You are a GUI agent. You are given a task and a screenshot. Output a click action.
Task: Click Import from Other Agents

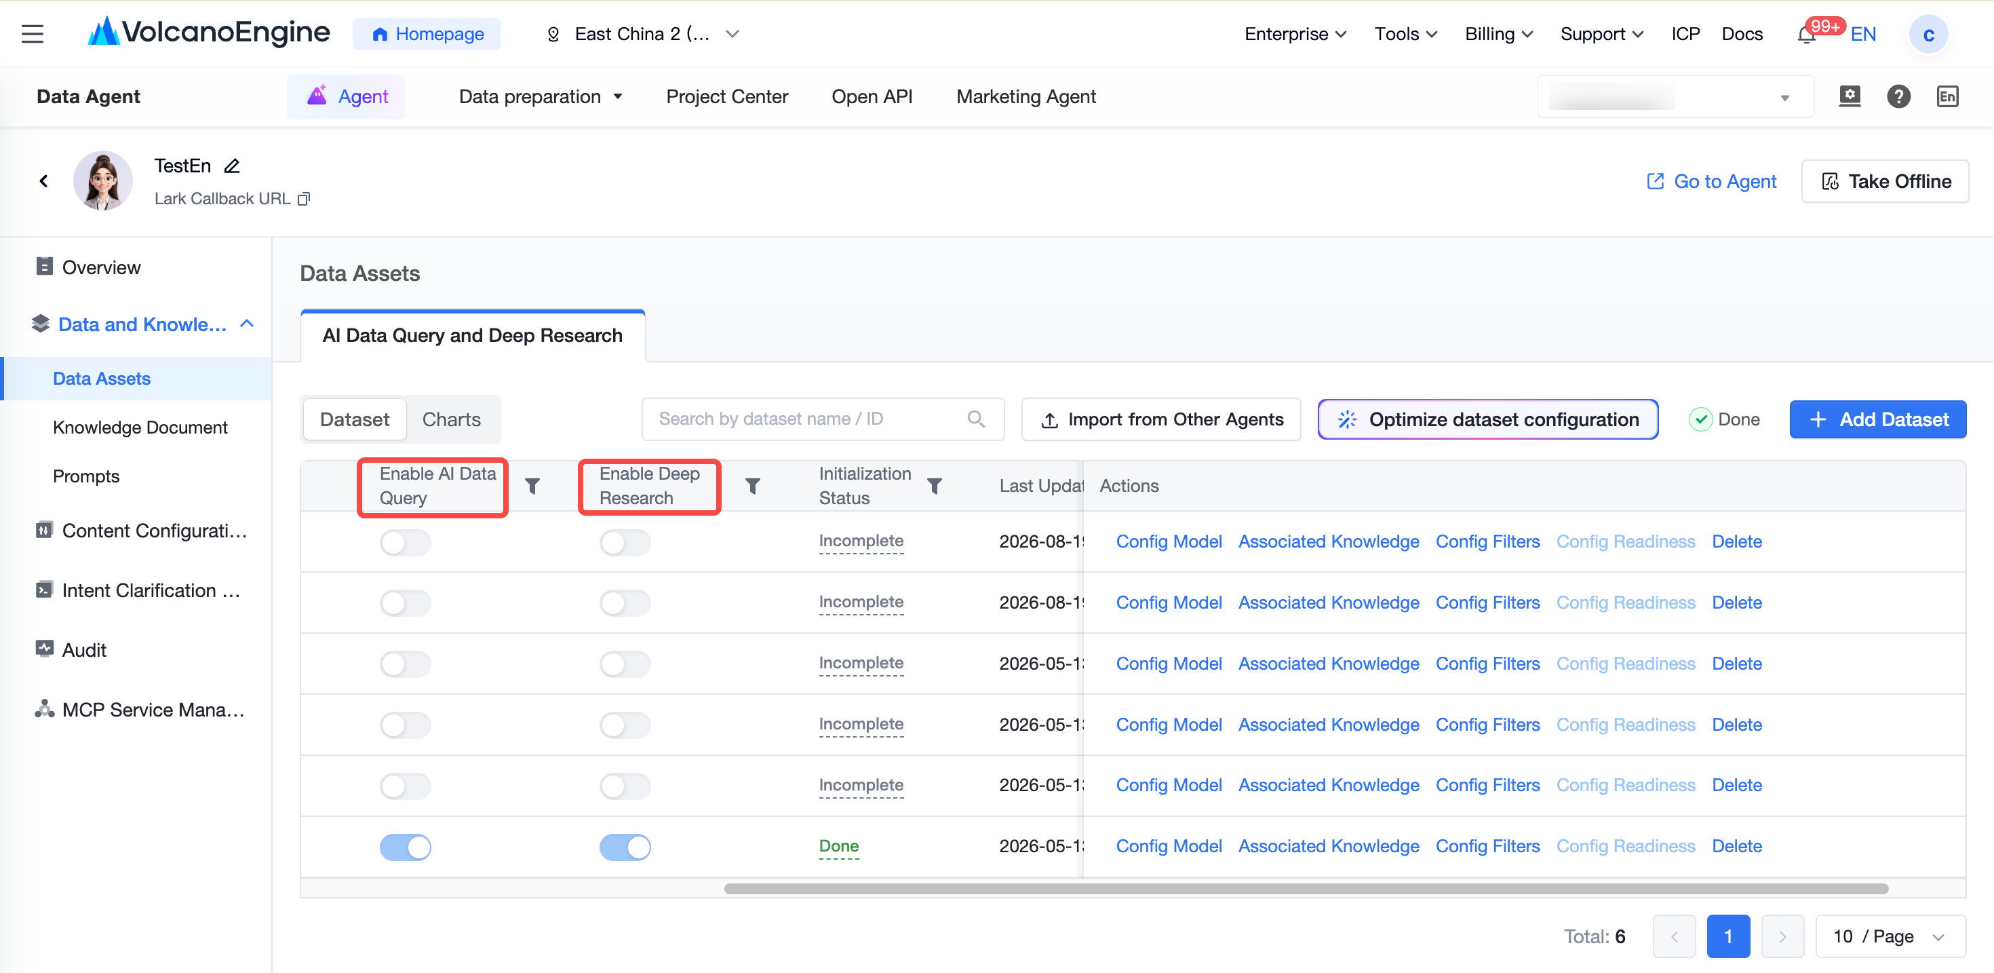click(1161, 419)
